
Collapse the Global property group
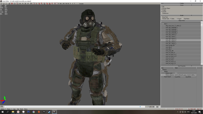[x=163, y=71]
